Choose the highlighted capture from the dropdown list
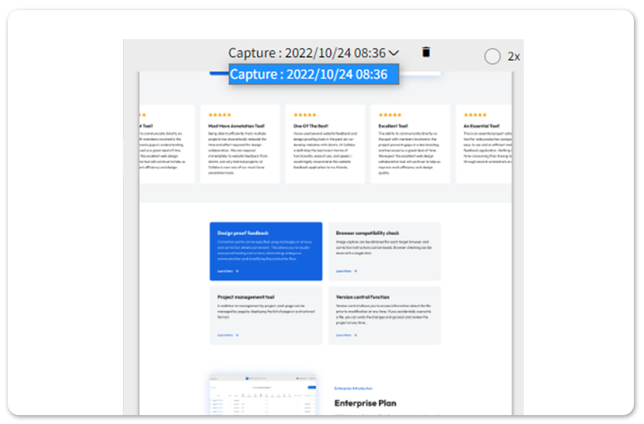 pos(314,74)
